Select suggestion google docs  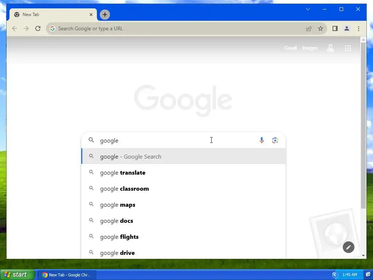click(x=184, y=221)
